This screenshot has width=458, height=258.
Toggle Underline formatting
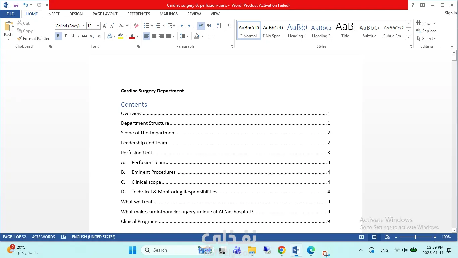(x=73, y=36)
